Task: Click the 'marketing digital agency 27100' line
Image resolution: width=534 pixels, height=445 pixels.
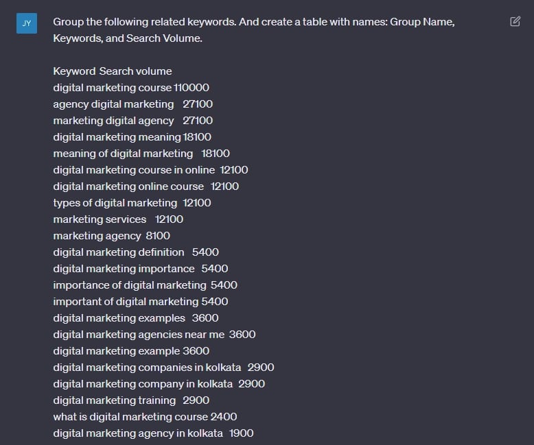Action: [x=133, y=121]
